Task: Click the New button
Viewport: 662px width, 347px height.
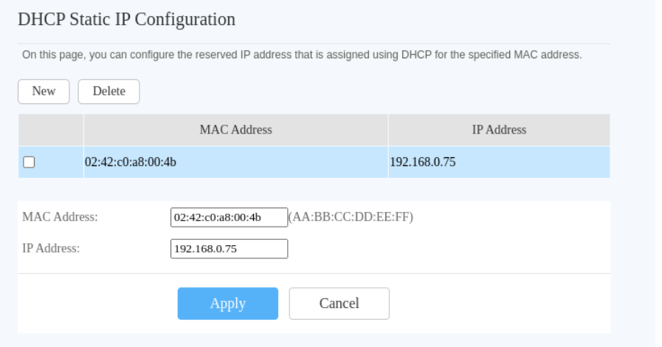Action: pos(44,92)
